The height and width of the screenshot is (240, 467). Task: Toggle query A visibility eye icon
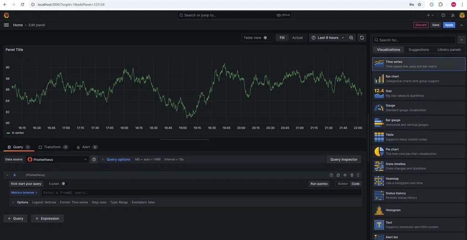click(x=345, y=175)
